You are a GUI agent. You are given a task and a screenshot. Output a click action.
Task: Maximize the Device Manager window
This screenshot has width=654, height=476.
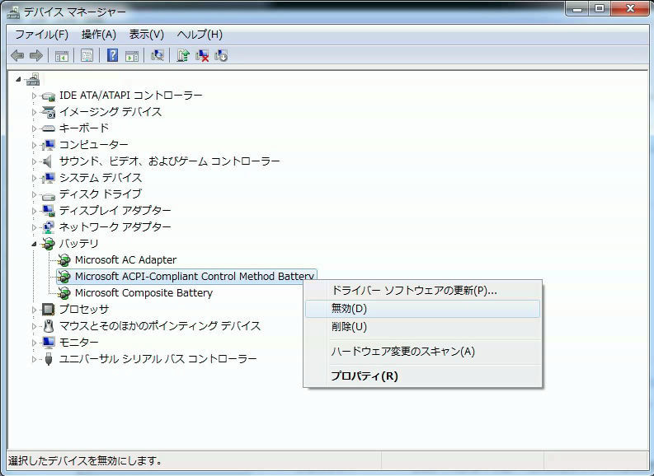point(600,9)
